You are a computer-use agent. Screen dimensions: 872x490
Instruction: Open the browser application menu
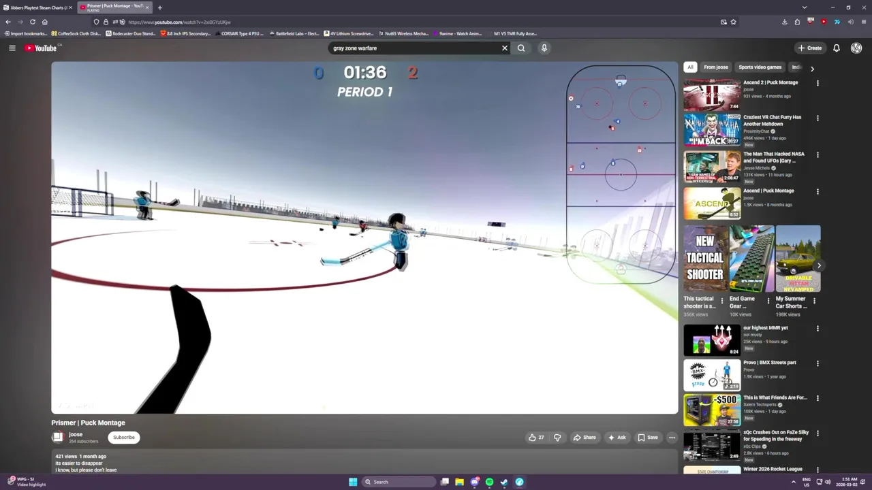(864, 22)
